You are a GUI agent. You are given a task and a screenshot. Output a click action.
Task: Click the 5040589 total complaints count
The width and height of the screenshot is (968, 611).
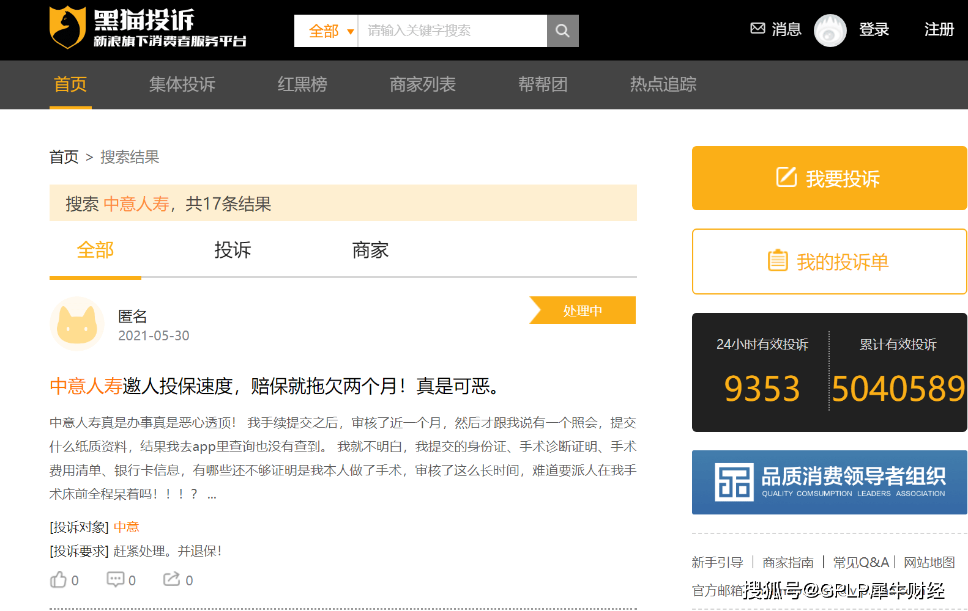point(898,389)
